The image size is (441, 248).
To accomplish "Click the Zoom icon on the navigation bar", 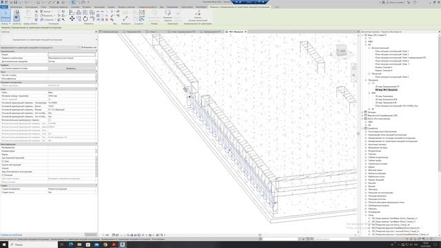I will click(x=354, y=75).
